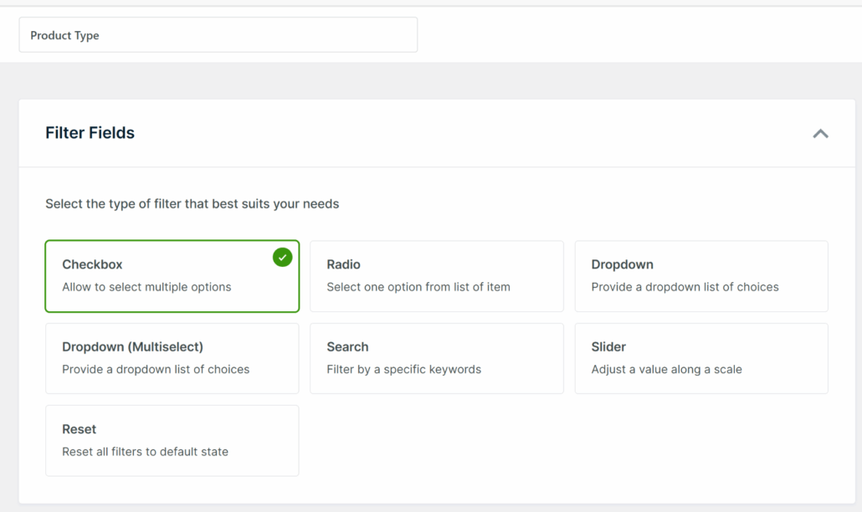862x512 pixels.
Task: Select the Slider card for scale adjustment
Action: pos(700,358)
